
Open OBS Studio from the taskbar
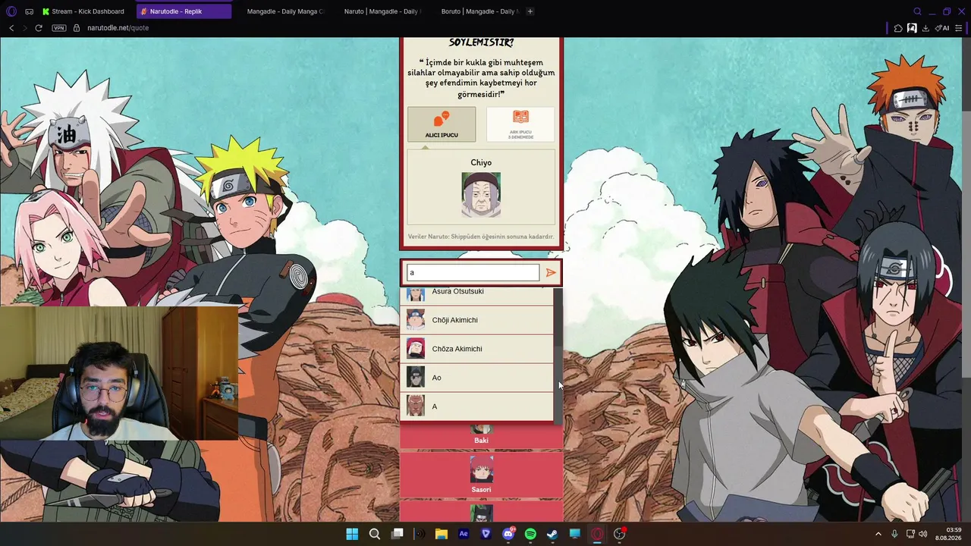pyautogui.click(x=620, y=534)
